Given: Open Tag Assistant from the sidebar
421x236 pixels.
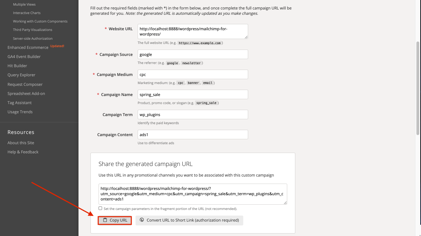Looking at the screenshot, I should click(x=19, y=102).
